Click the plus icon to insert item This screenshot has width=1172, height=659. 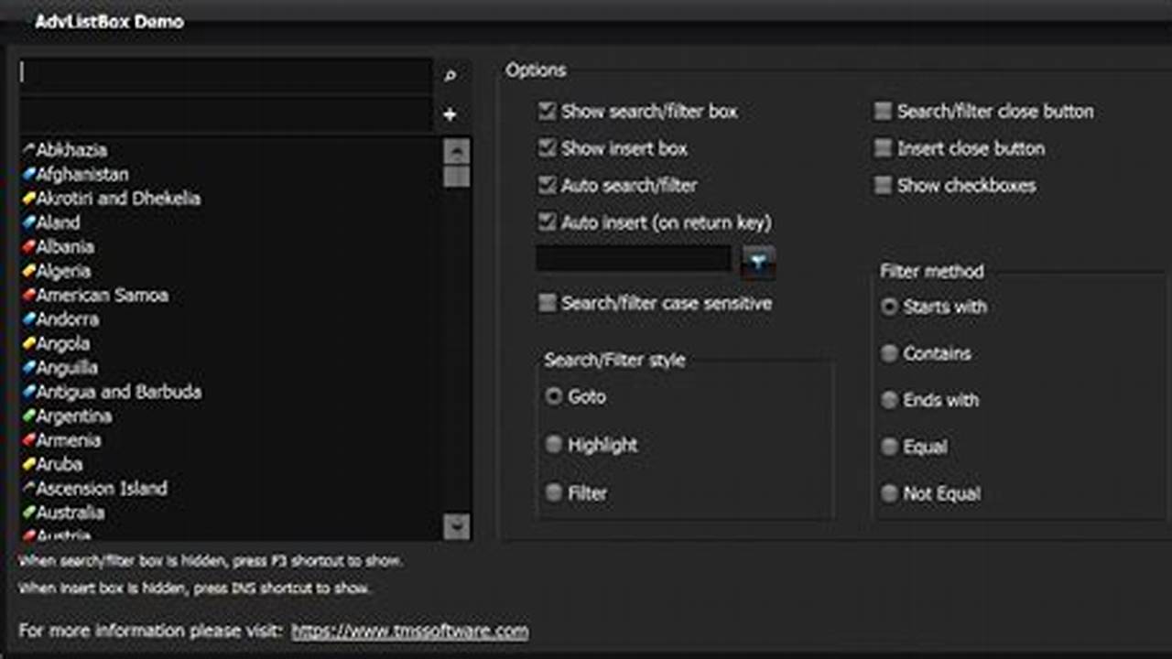click(450, 114)
